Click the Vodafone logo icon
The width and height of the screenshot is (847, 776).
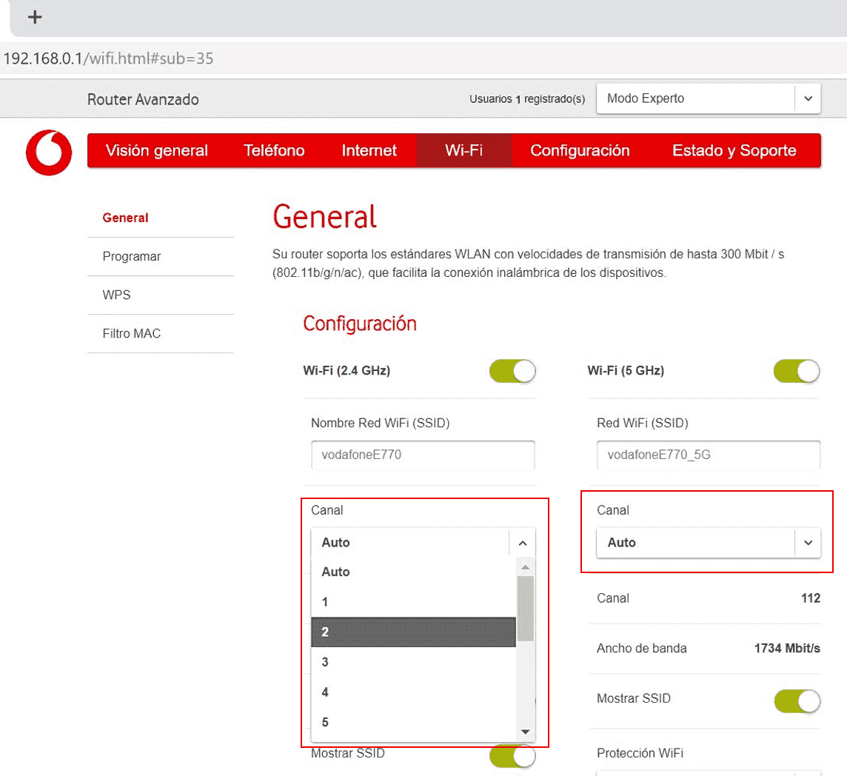pyautogui.click(x=49, y=153)
